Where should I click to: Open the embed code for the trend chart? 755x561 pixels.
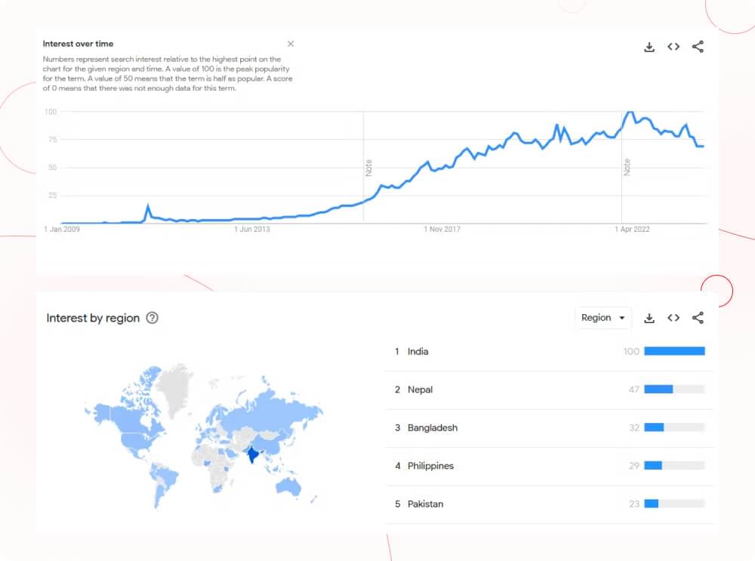[673, 46]
